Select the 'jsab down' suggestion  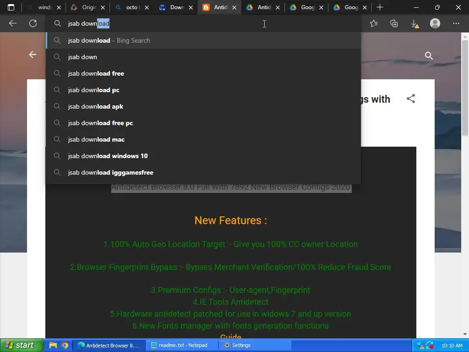pyautogui.click(x=203, y=57)
